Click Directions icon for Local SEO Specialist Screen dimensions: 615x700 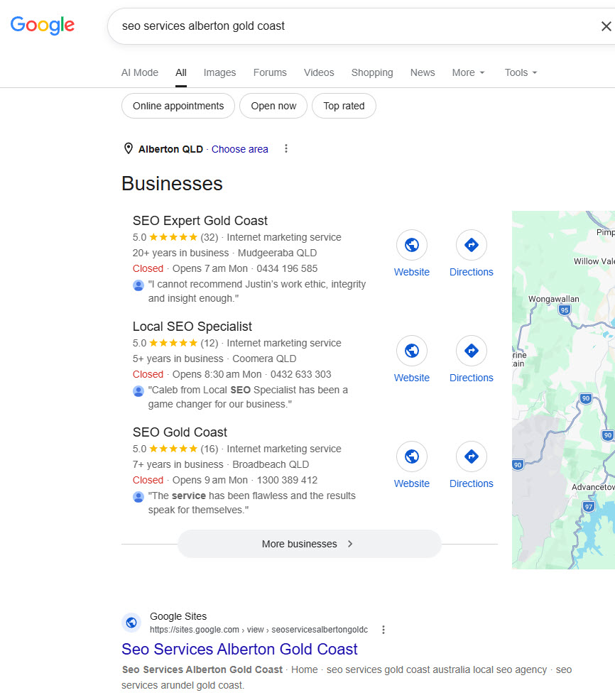(x=471, y=351)
